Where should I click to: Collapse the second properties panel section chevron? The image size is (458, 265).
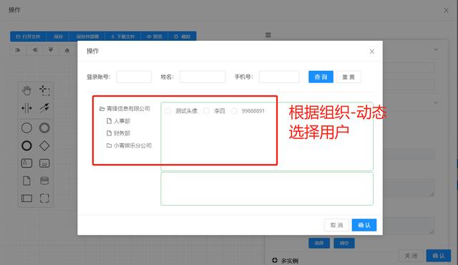point(436,102)
